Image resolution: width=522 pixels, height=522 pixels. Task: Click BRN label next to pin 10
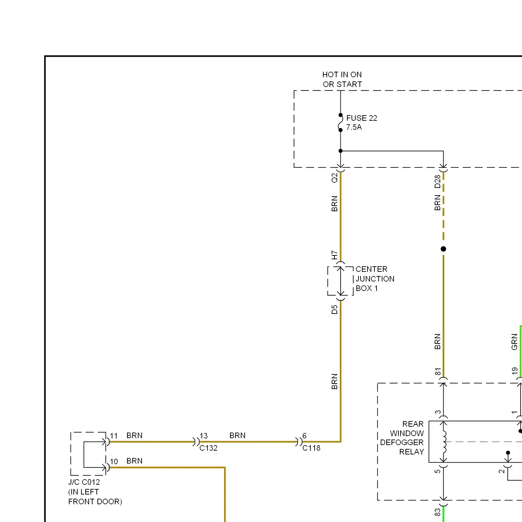(134, 461)
